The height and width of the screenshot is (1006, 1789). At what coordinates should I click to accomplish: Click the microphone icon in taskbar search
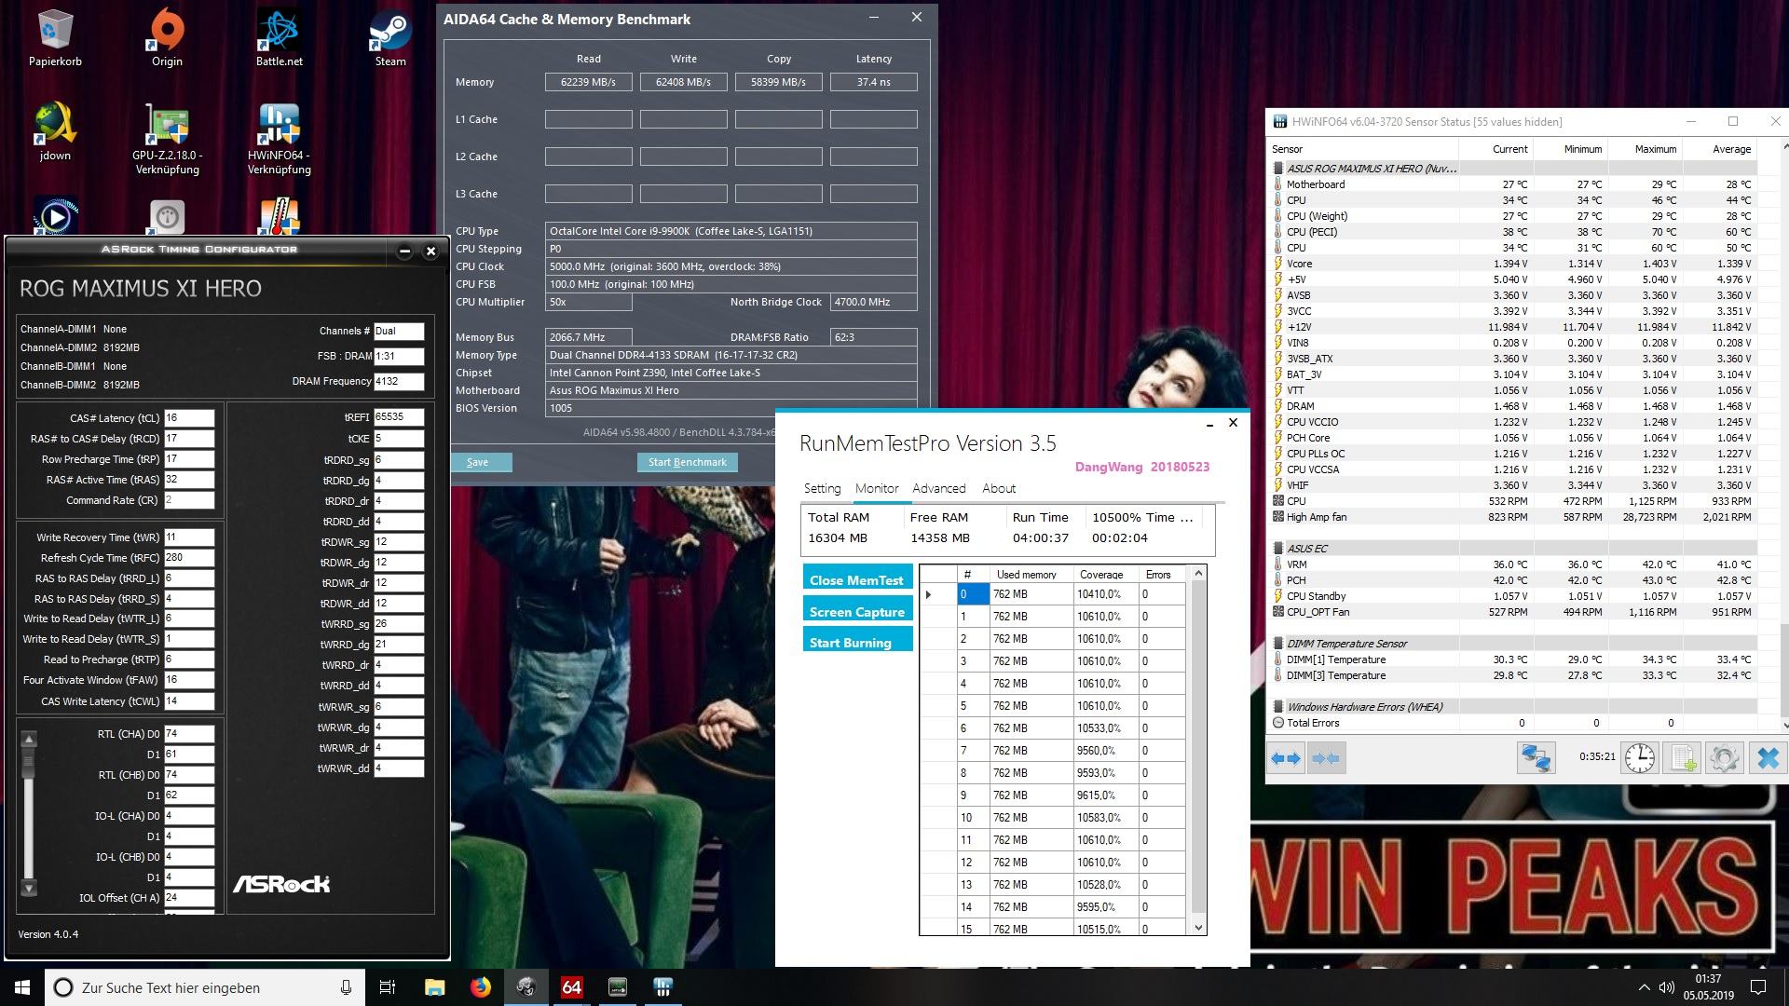tap(346, 987)
